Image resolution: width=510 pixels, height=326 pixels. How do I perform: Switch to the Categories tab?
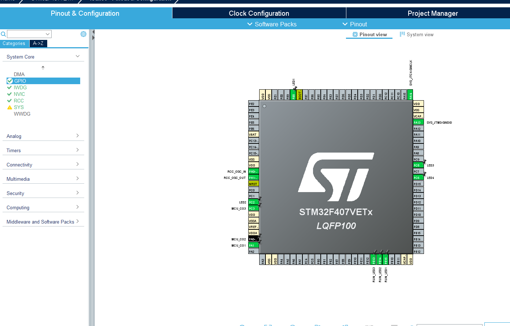click(14, 43)
